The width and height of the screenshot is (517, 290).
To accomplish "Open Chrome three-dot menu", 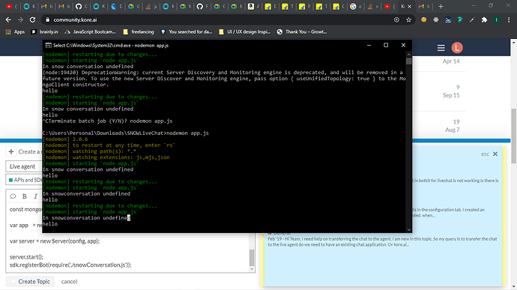I will [509, 19].
